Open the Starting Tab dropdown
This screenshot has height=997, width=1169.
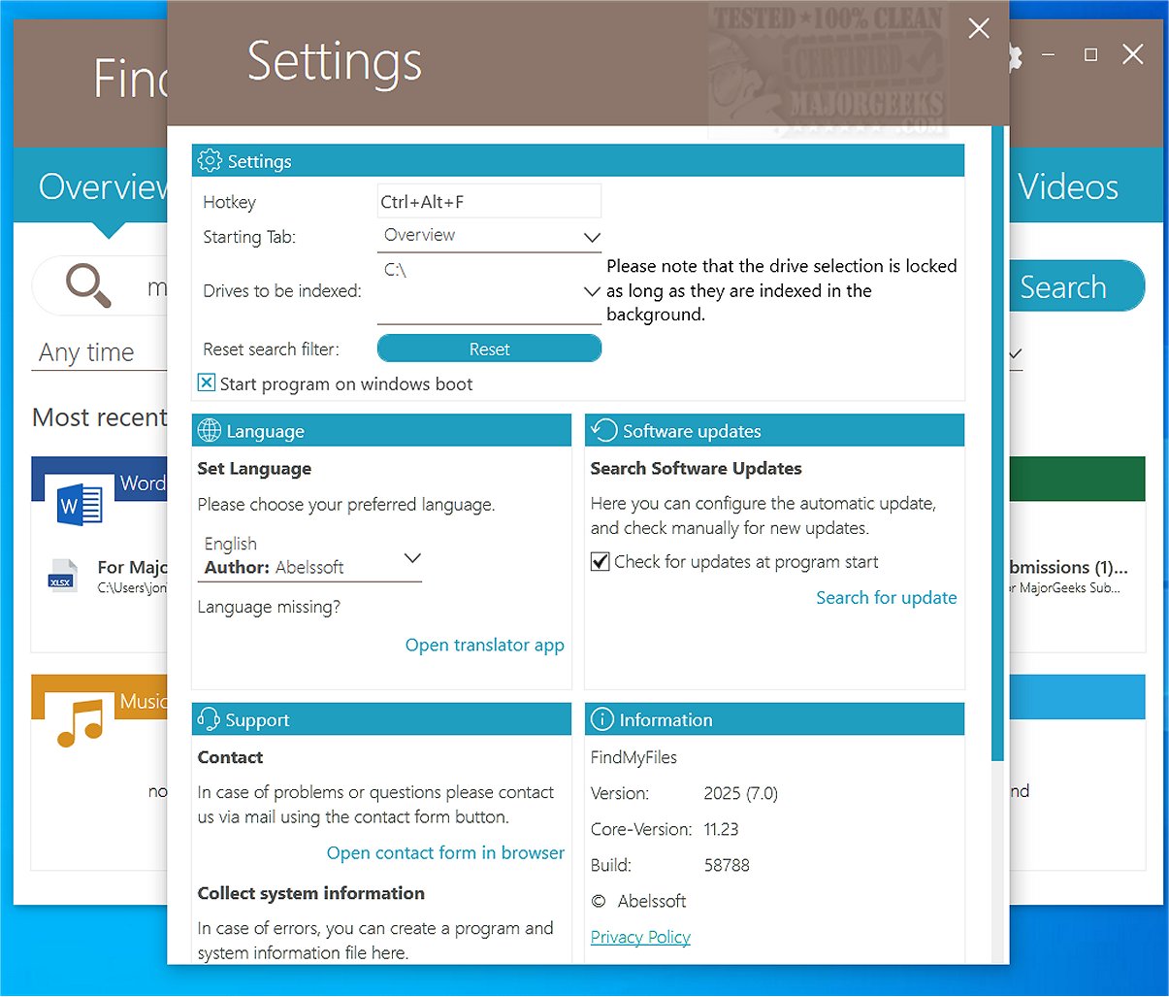[x=489, y=236]
